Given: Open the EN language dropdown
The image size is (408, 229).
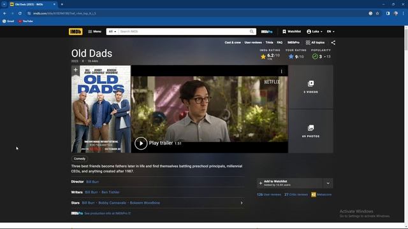Looking at the screenshot, I should pyautogui.click(x=330, y=31).
